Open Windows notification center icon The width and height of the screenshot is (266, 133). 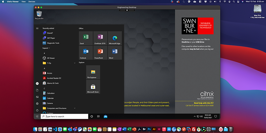click(x=215, y=116)
